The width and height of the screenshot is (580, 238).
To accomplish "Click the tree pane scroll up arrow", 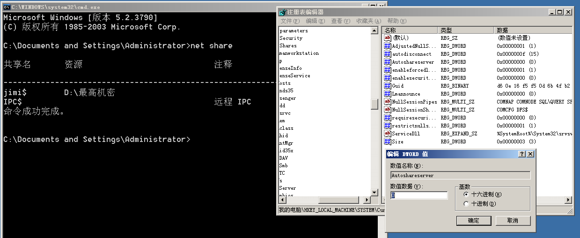I will pos(374,30).
